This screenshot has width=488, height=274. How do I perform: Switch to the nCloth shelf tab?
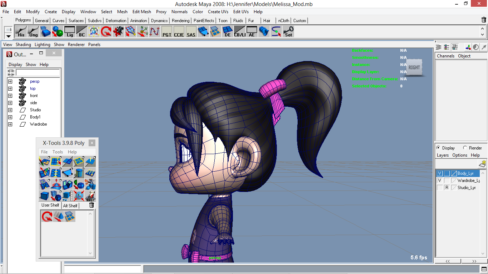point(284,21)
